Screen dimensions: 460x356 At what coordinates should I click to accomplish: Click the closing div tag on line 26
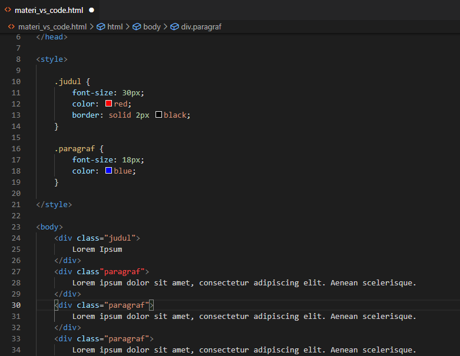point(68,261)
